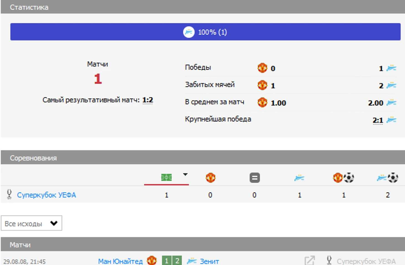Click the Забитых мячей label
The width and height of the screenshot is (405, 265).
210,84
